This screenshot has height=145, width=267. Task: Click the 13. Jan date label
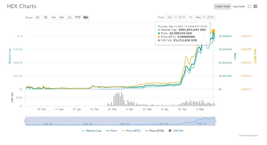pyautogui.click(x=59, y=109)
